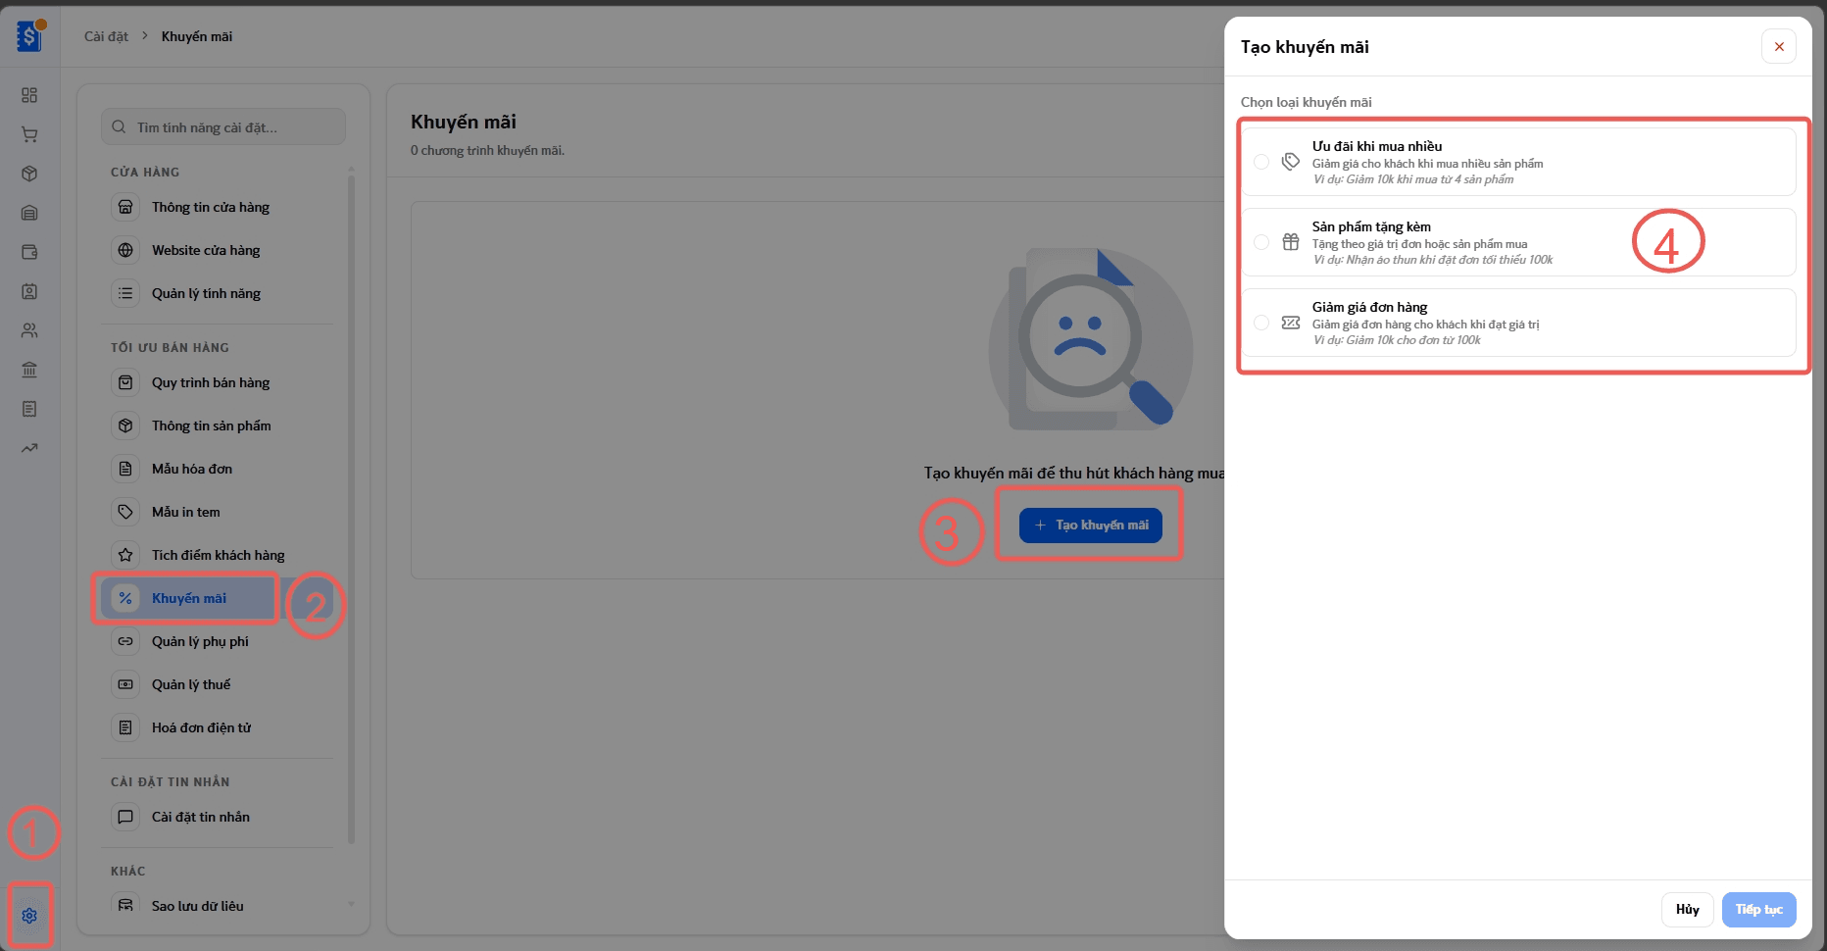This screenshot has width=1827, height=951.
Task: Open the dashboard grid icon in left rail
Action: (x=29, y=95)
